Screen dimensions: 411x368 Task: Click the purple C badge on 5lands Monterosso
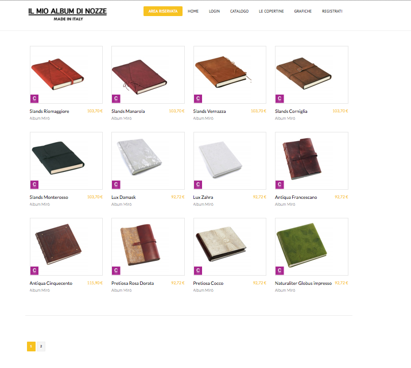34,185
